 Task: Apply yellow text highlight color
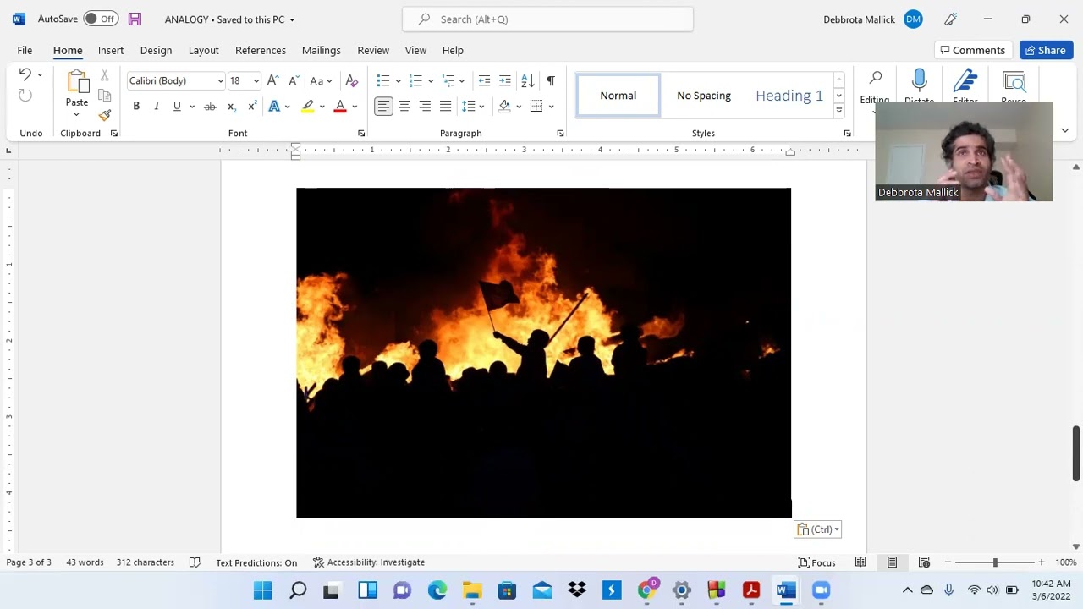308,107
